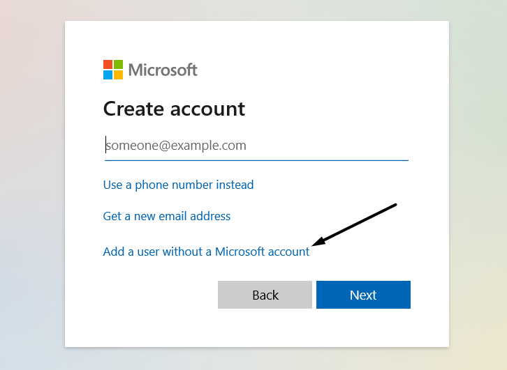Open "Get a new email address" link
This screenshot has height=370, width=507.
(166, 216)
